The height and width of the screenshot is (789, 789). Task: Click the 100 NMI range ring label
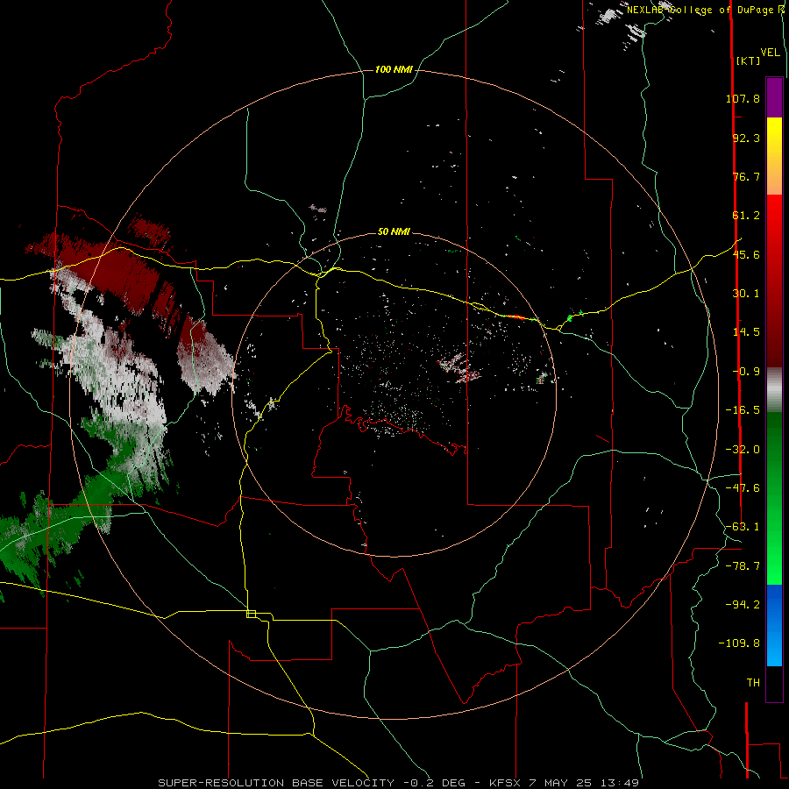coord(394,69)
